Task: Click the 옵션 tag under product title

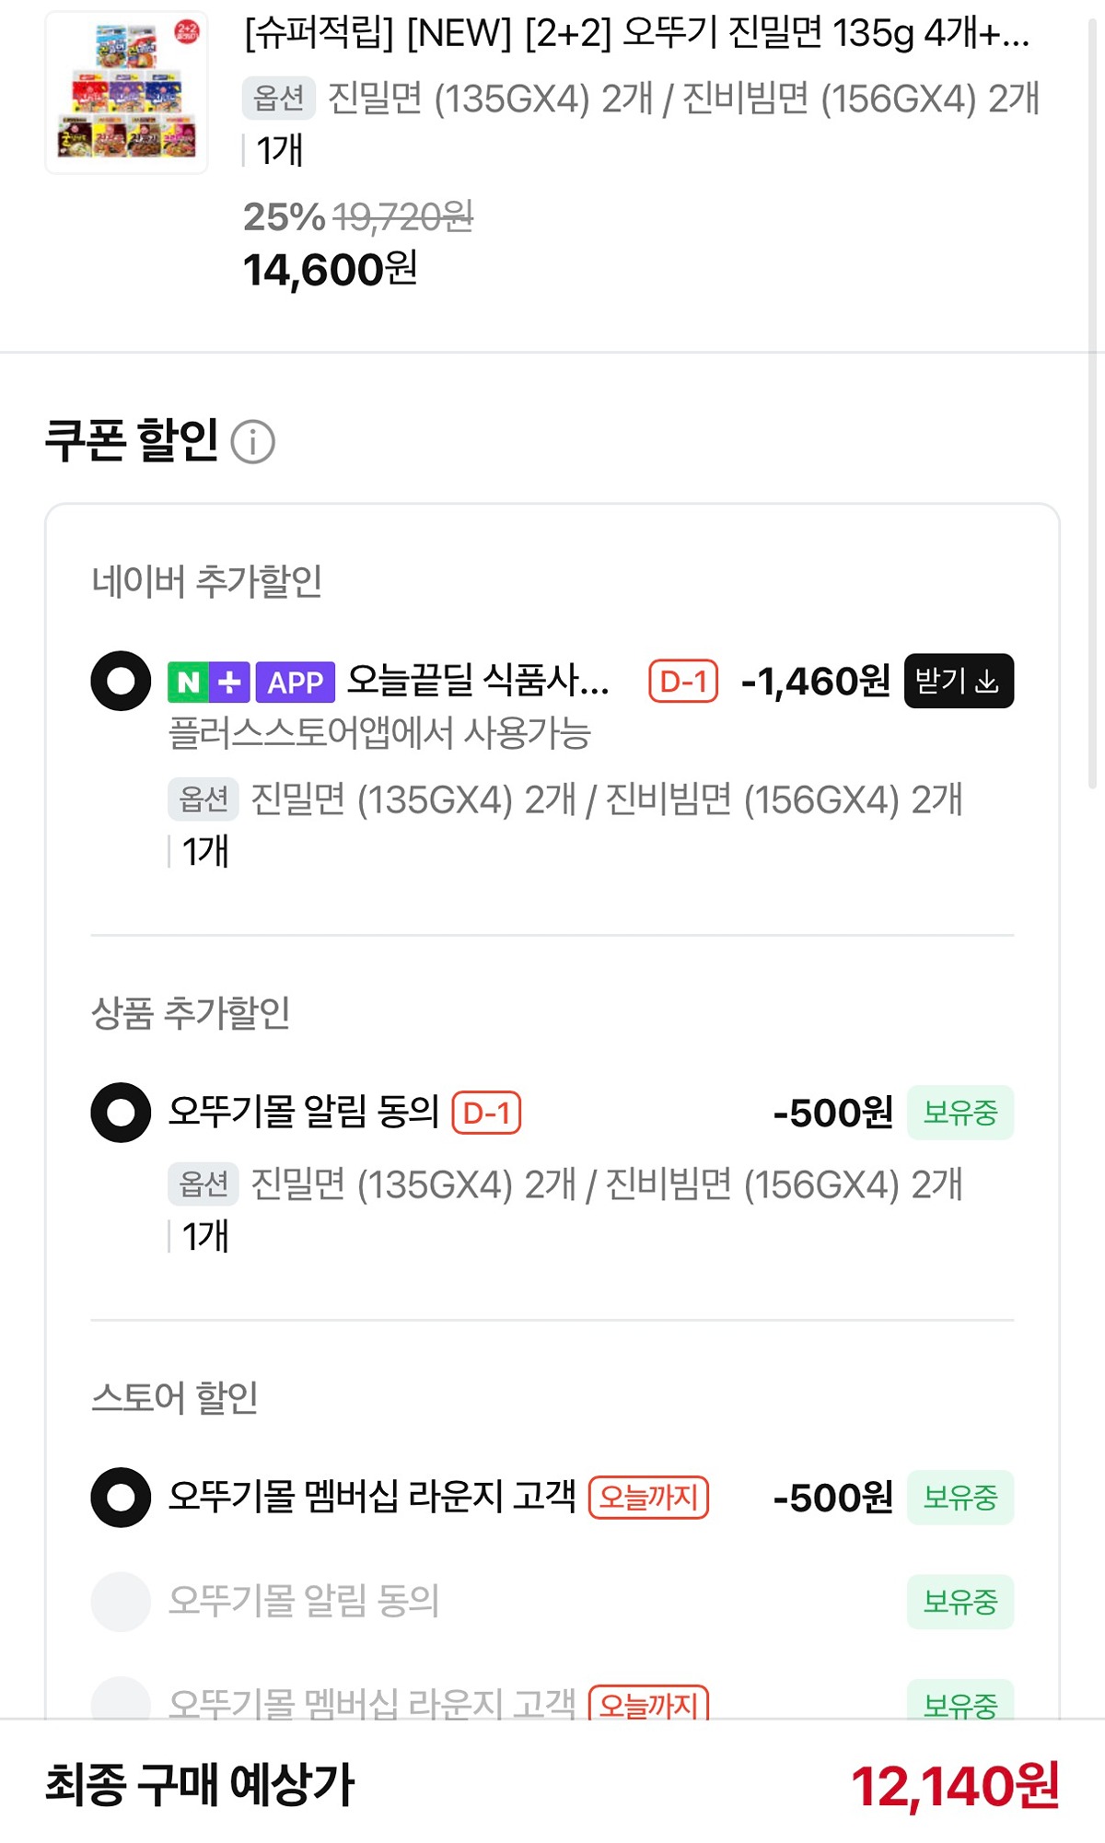Action: pyautogui.click(x=278, y=98)
